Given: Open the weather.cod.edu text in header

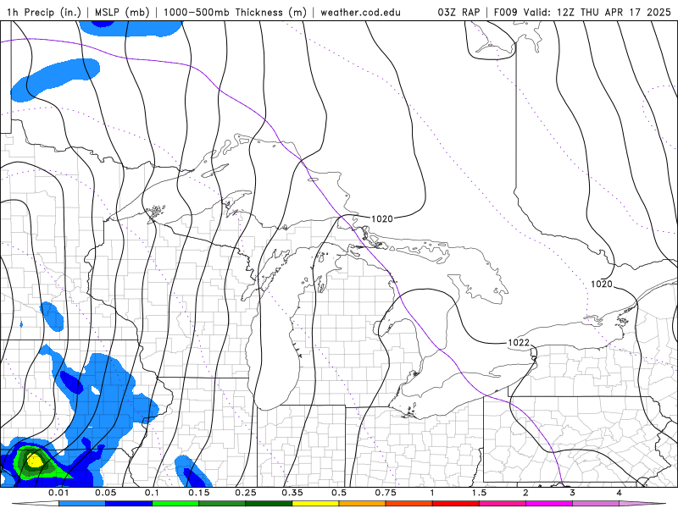Looking at the screenshot, I should coord(360,12).
